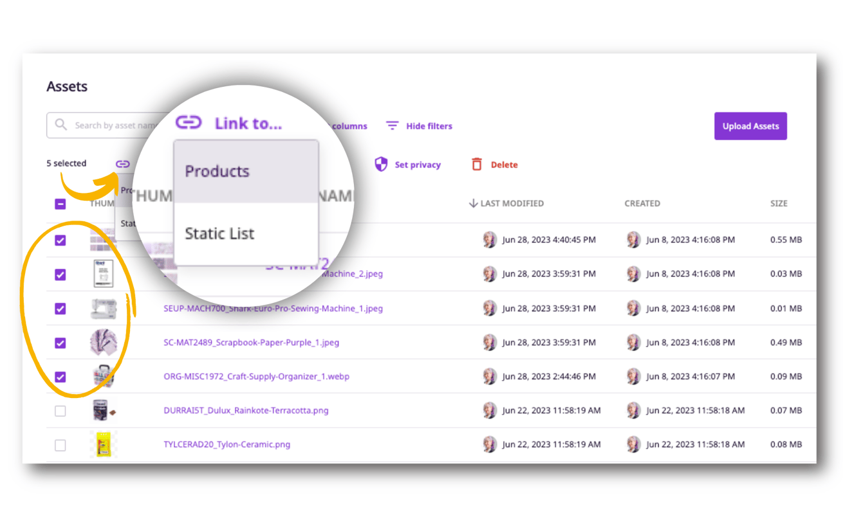Click the avatar icon next to Jun 28 4:40:45 PM

pyautogui.click(x=490, y=239)
